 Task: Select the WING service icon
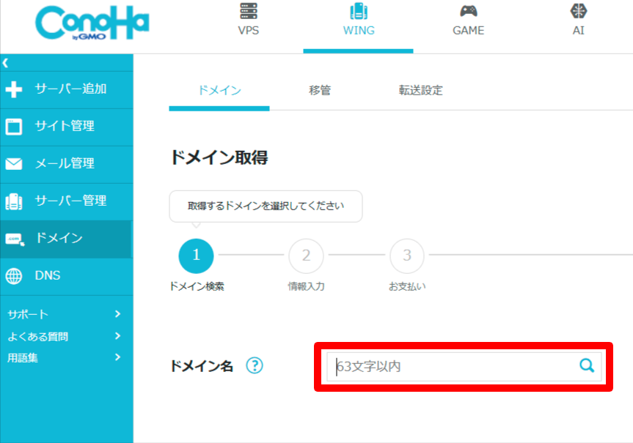point(358,12)
